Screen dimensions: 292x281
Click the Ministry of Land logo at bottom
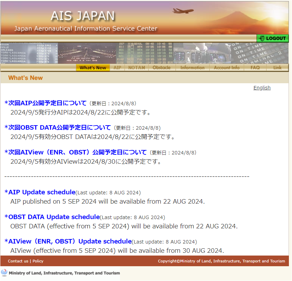pos(60,273)
